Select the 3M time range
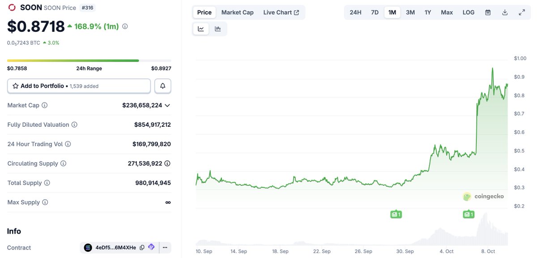 [410, 13]
